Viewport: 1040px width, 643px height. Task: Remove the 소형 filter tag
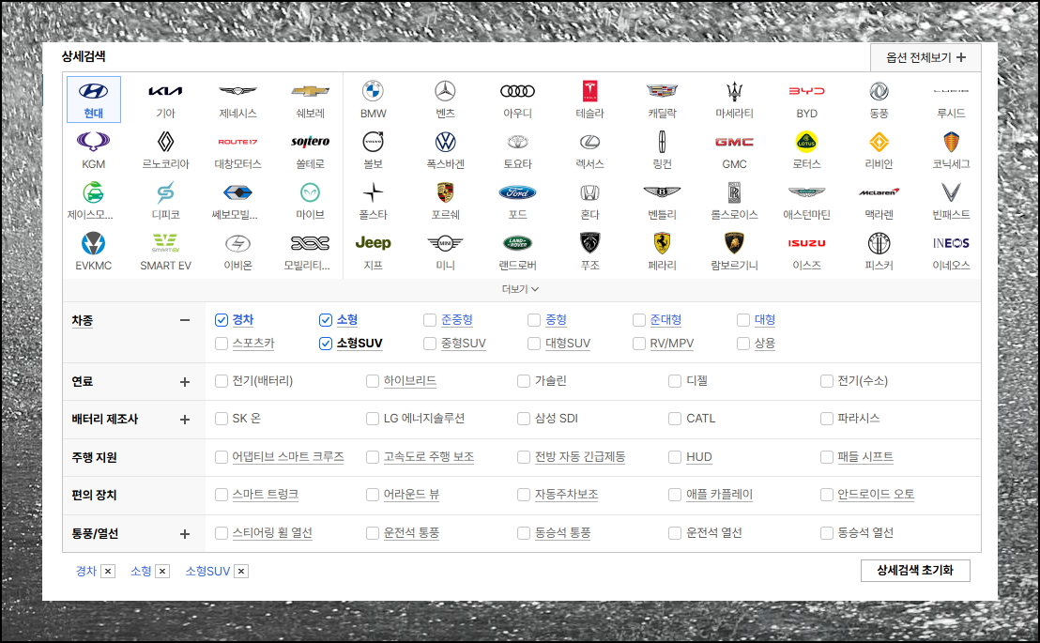point(162,572)
